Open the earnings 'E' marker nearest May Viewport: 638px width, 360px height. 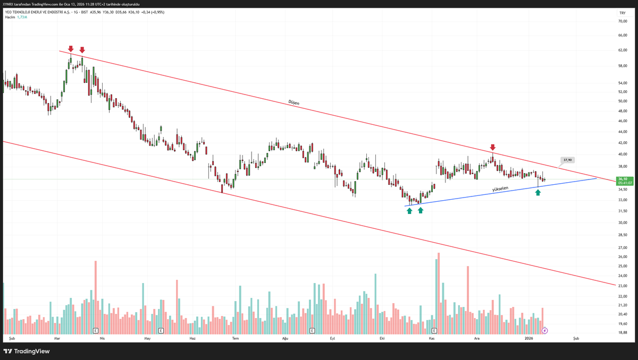161,330
